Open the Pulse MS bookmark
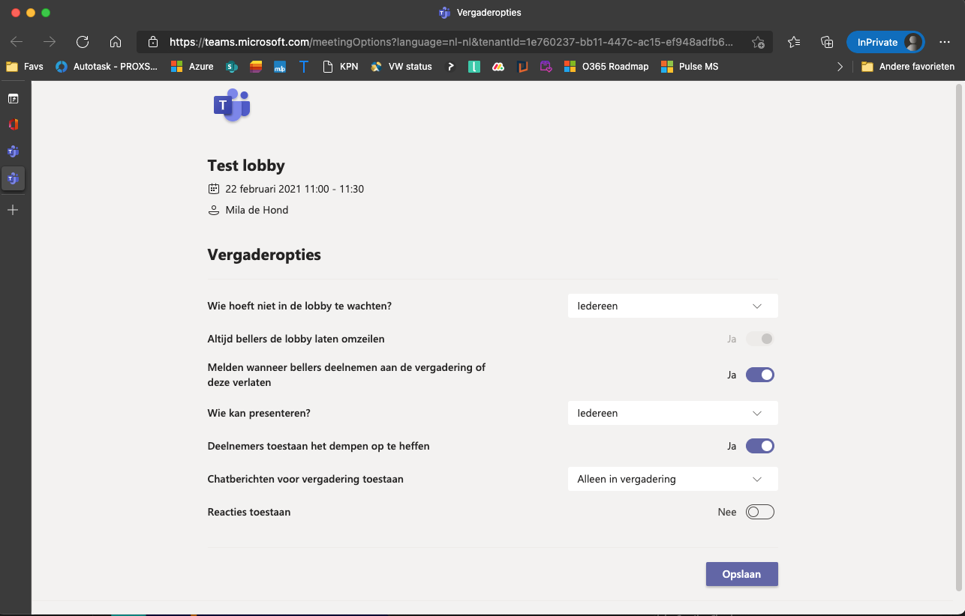The width and height of the screenshot is (965, 616). [690, 67]
